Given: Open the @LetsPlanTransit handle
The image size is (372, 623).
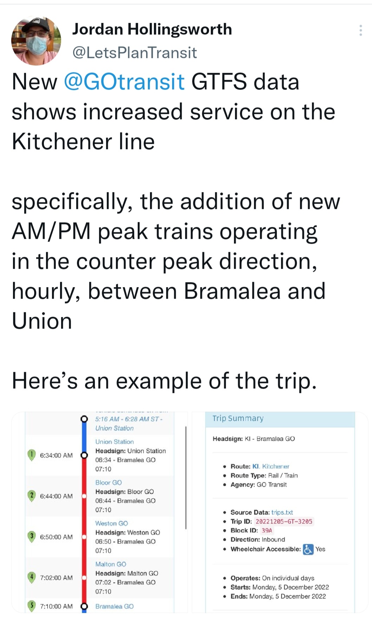Looking at the screenshot, I should pyautogui.click(x=134, y=53).
